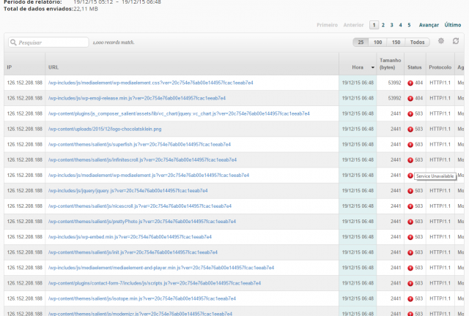Click red status icon of contact-form-7 scripts.js row
The image size is (469, 316).
pos(410,283)
